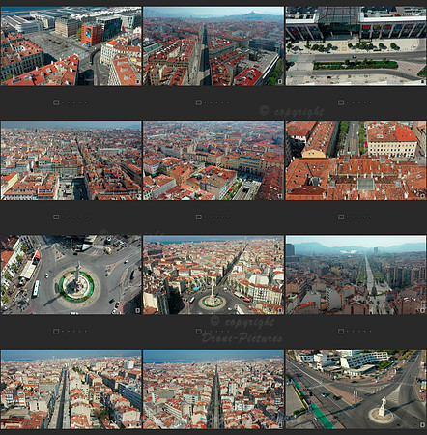Set rating dots below arcaded square thumbnail

pyautogui.click(x=217, y=217)
